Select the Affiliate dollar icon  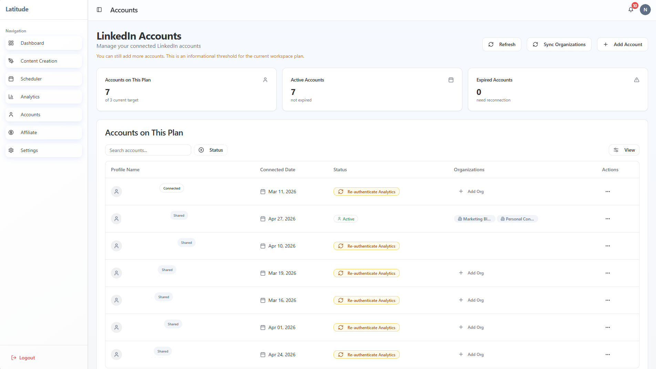click(11, 132)
